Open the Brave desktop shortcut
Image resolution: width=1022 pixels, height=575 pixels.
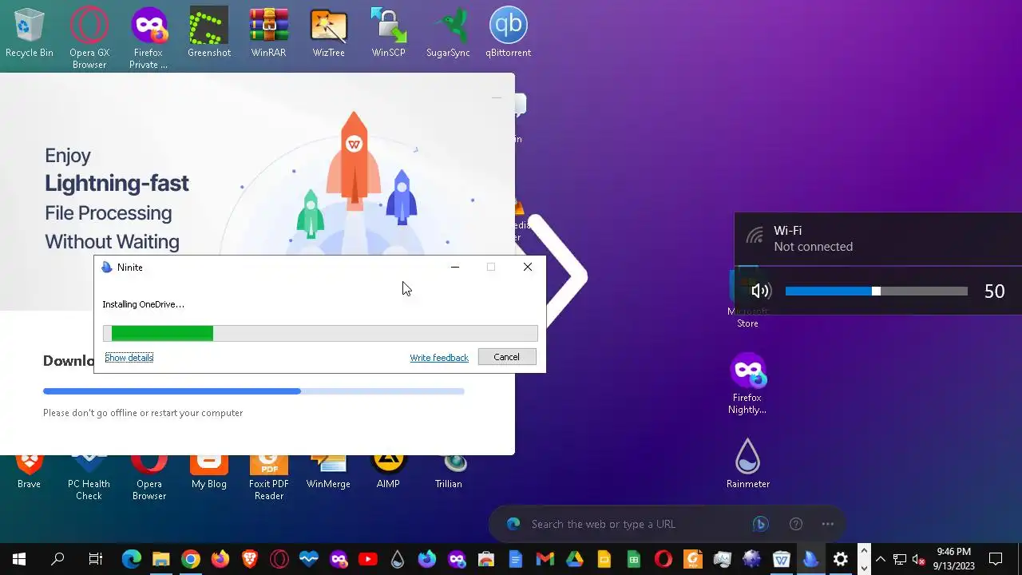click(x=30, y=472)
